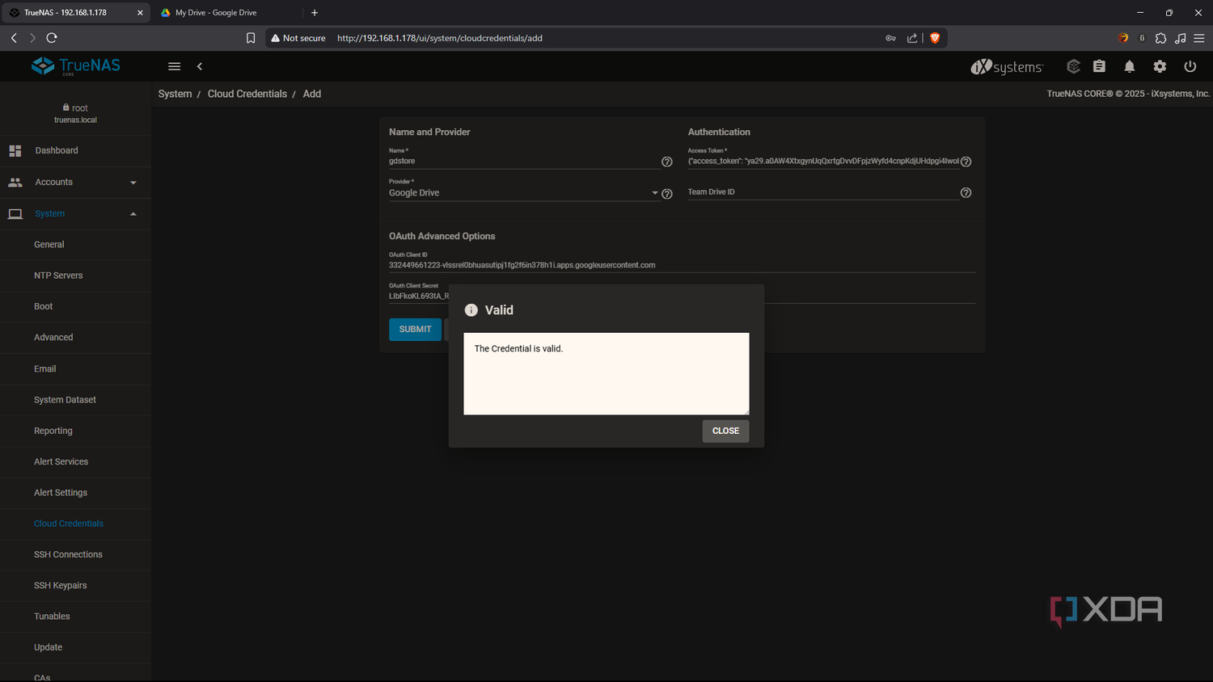Viewport: 1213px width, 682px height.
Task: Open SSH Connections in sidebar
Action: click(x=68, y=555)
